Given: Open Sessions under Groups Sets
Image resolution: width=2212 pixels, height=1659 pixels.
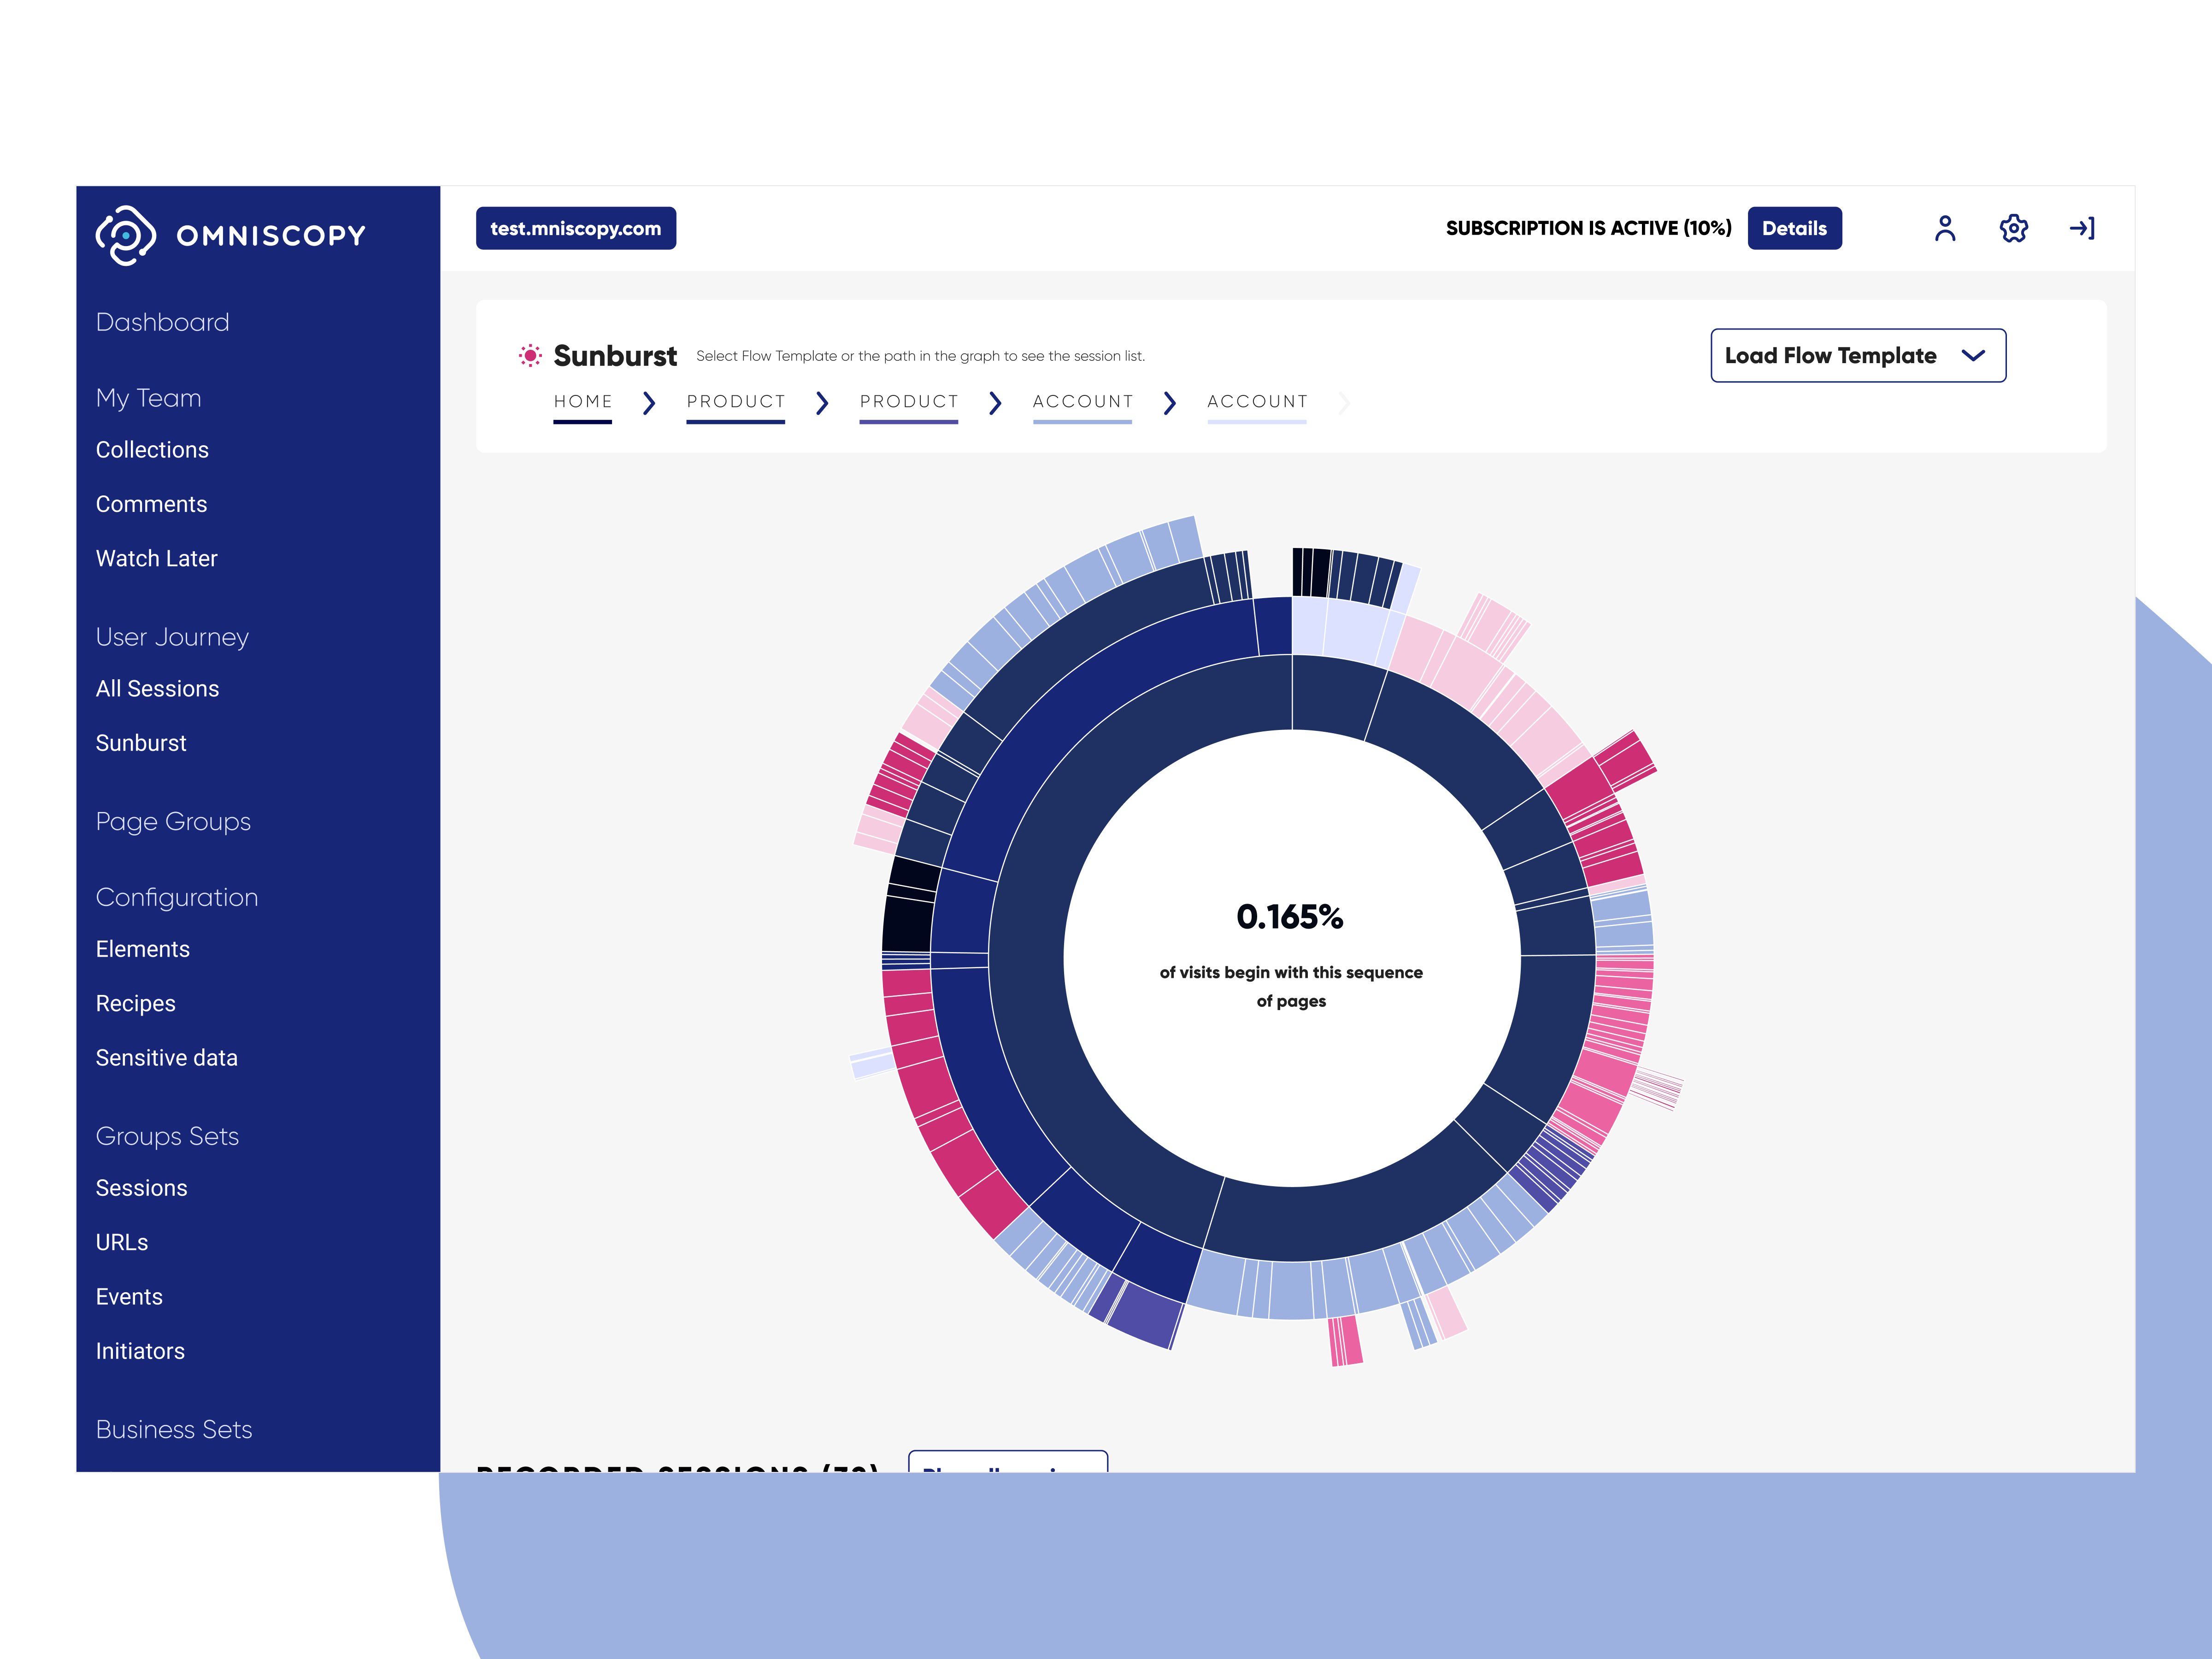Looking at the screenshot, I should pyautogui.click(x=141, y=1188).
